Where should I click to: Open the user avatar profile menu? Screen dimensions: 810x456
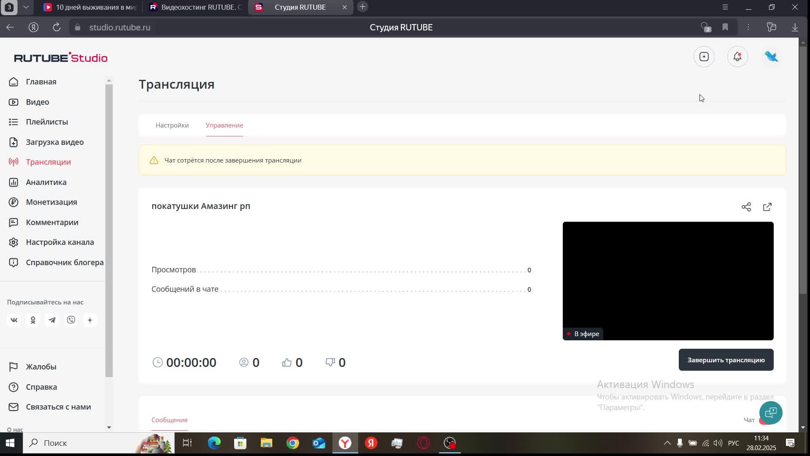click(x=771, y=57)
